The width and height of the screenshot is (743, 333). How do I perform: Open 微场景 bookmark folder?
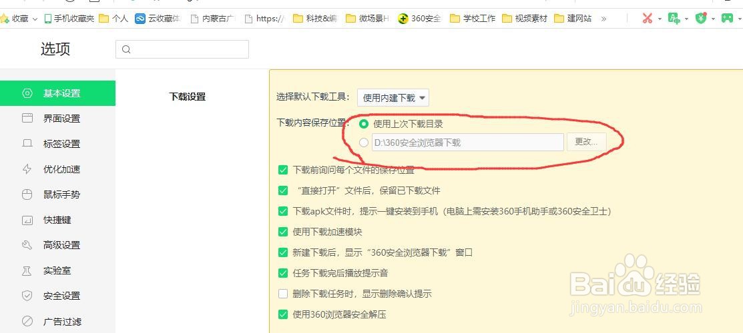coord(368,19)
